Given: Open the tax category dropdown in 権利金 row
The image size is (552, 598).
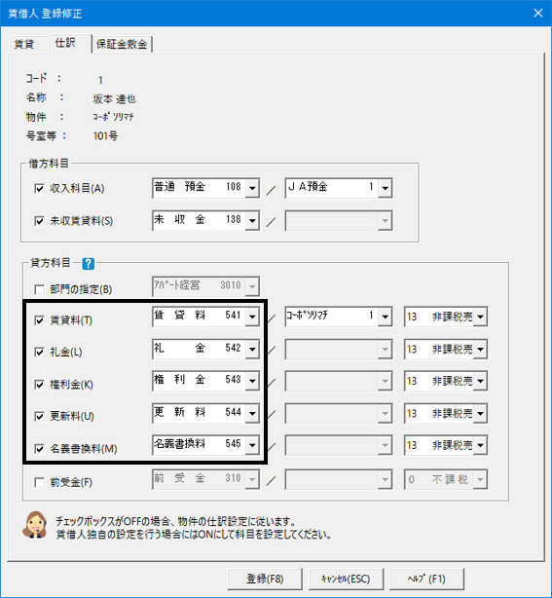Looking at the screenshot, I should pyautogui.click(x=480, y=381).
